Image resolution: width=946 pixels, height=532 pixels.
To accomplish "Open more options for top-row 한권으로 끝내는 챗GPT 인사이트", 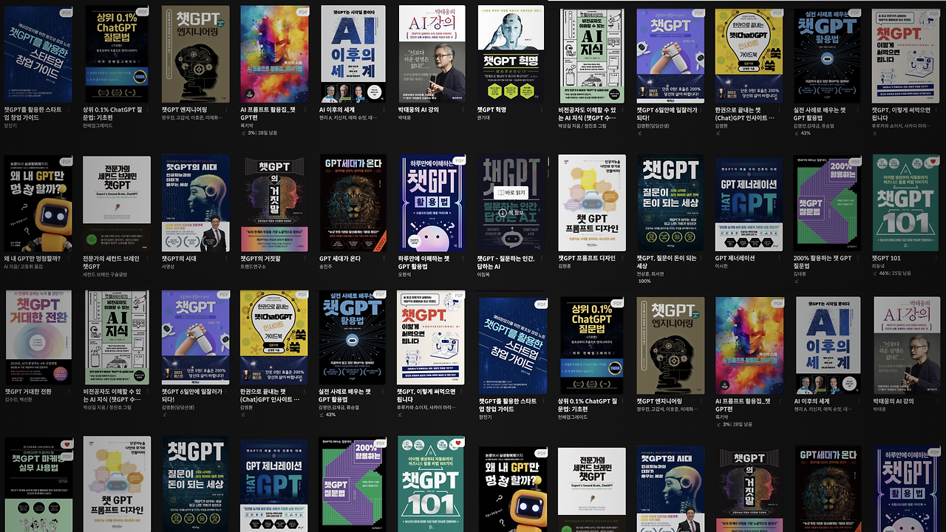I will coord(779,109).
